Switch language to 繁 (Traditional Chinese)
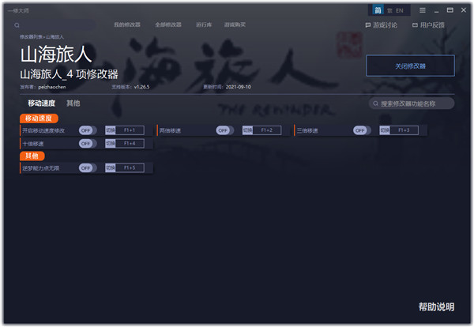474x327 pixels. (389, 10)
